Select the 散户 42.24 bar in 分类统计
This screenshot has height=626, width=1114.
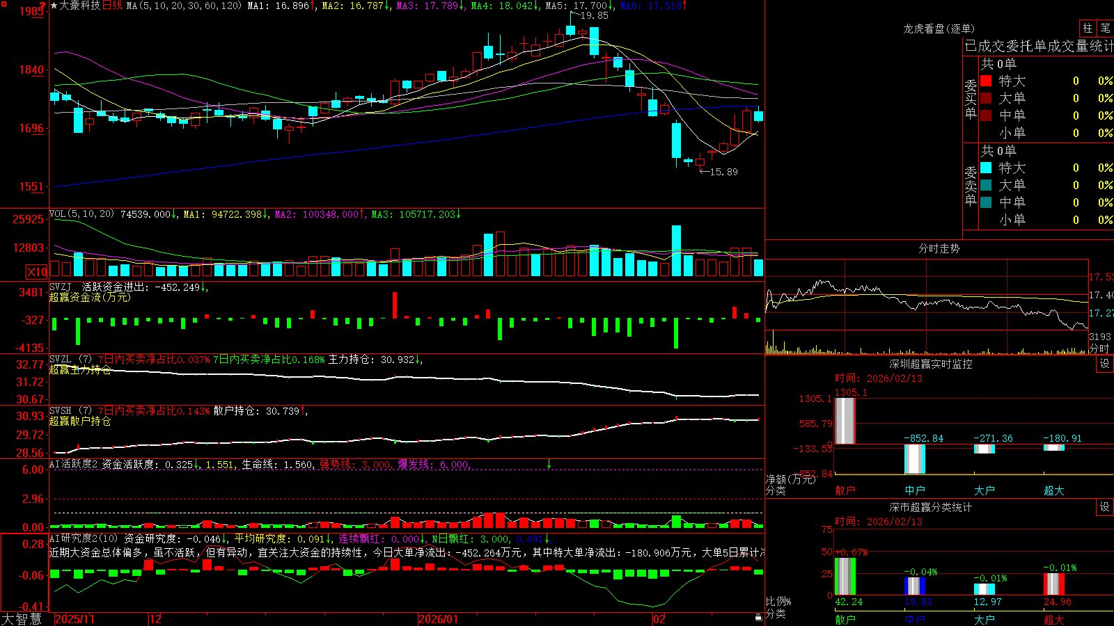tap(845, 577)
